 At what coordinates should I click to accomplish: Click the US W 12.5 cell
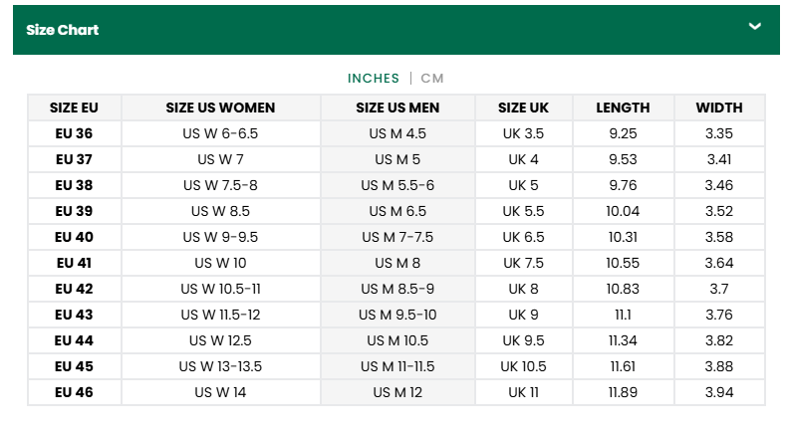(220, 340)
